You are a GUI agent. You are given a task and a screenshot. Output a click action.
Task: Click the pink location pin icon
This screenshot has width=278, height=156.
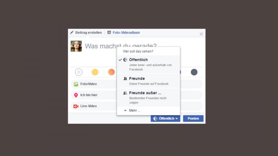tap(76, 95)
